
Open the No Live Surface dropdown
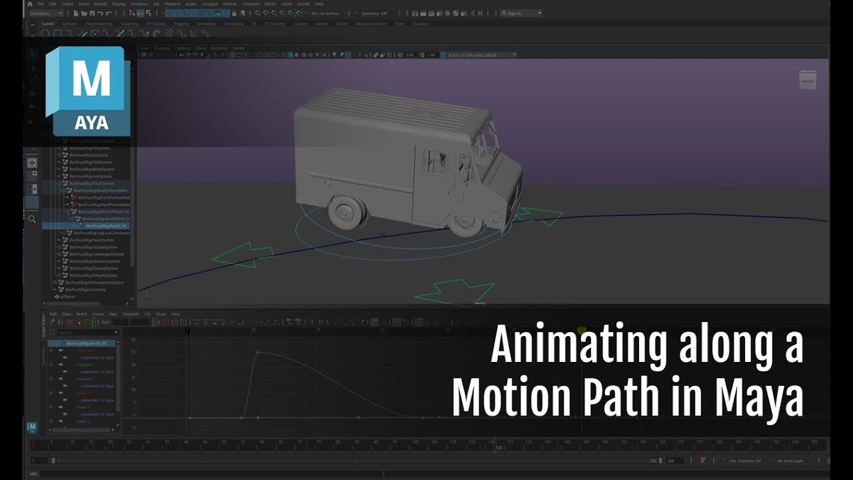click(325, 13)
